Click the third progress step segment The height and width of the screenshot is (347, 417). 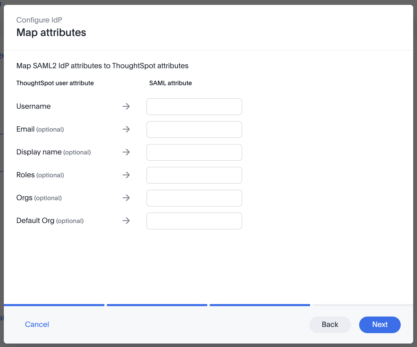[x=260, y=305]
